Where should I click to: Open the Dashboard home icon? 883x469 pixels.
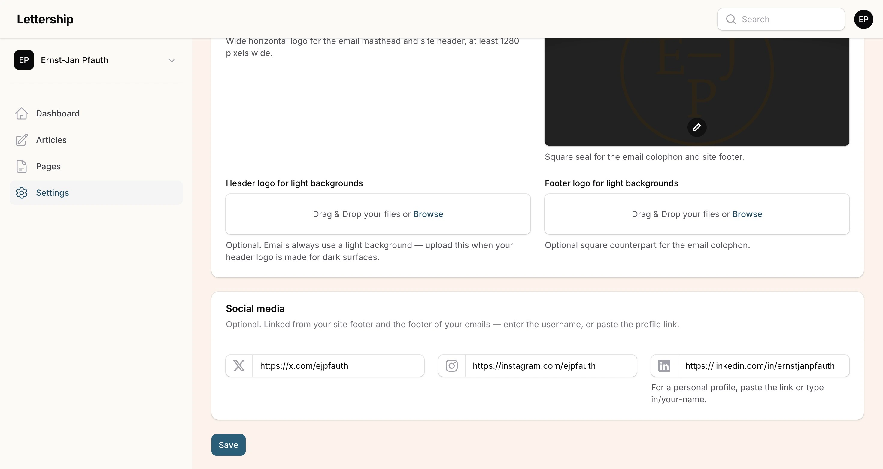pos(22,113)
